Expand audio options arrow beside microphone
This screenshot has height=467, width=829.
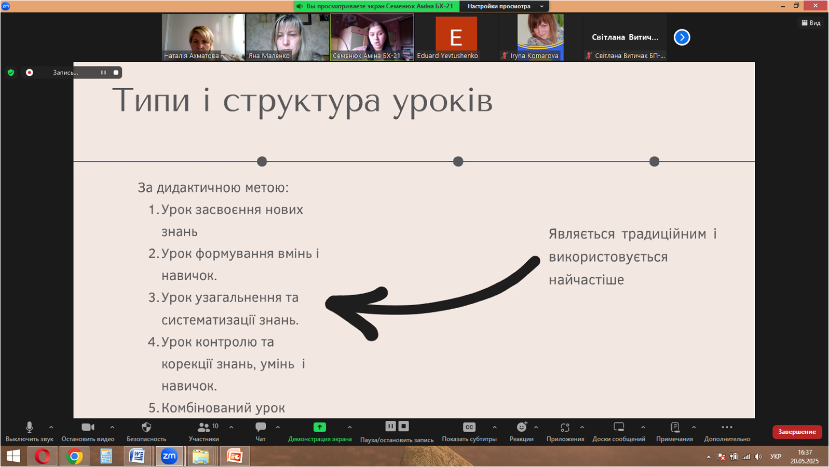51,427
